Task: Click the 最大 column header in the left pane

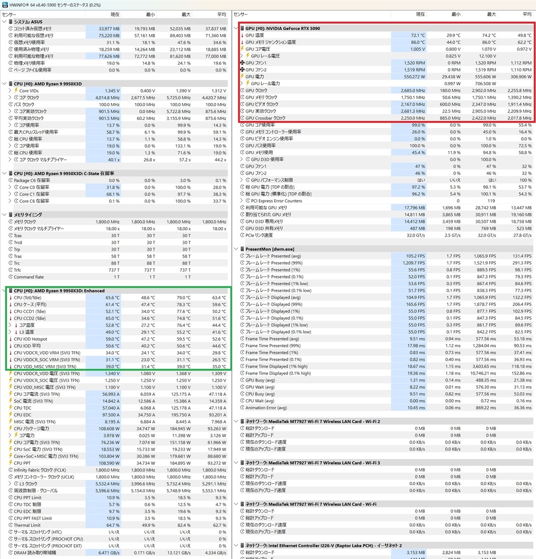Action: tap(186, 14)
